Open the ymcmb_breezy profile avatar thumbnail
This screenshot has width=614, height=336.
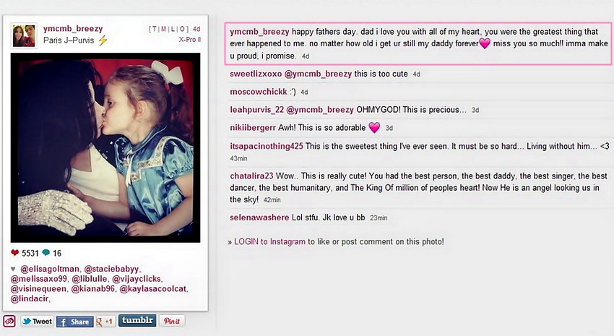click(25, 35)
